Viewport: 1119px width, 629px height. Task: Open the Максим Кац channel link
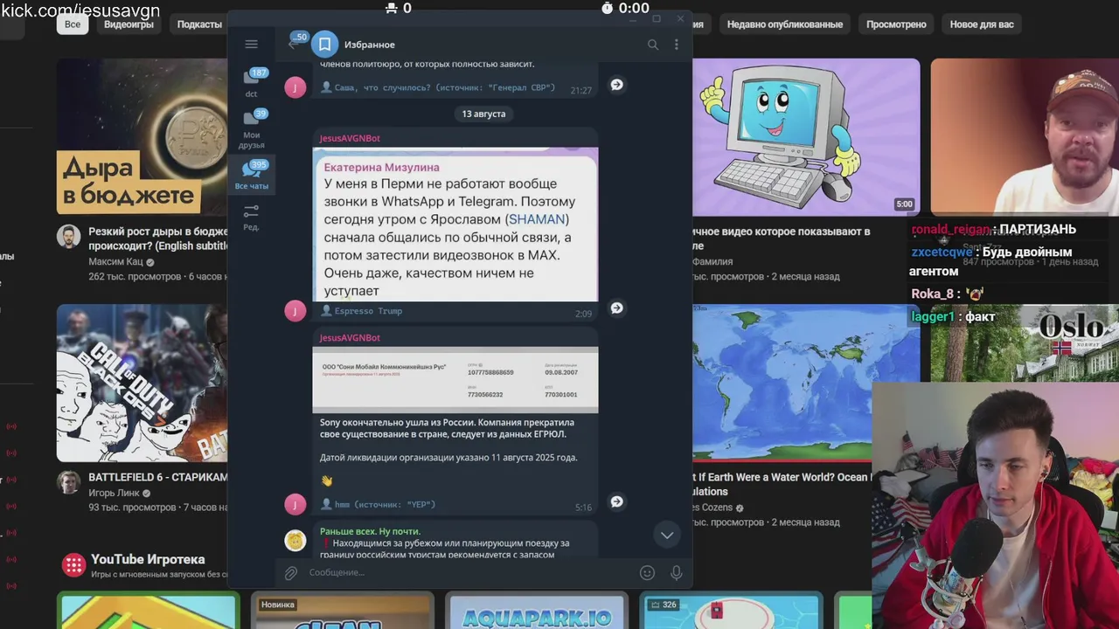click(x=115, y=262)
